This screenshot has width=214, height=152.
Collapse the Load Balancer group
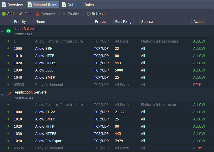2,31
